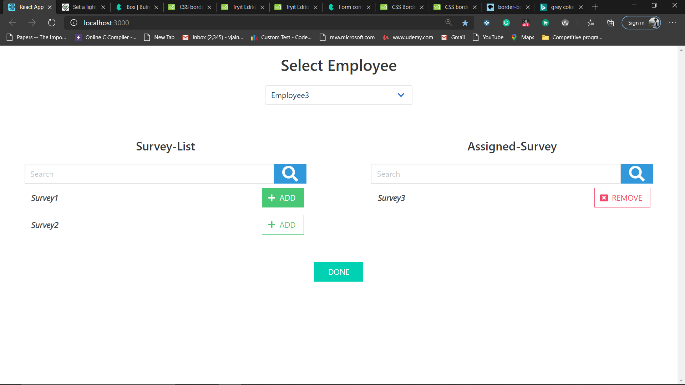Viewport: 685px width, 385px height.
Task: Expand the Employee3 dropdown
Action: pyautogui.click(x=338, y=95)
